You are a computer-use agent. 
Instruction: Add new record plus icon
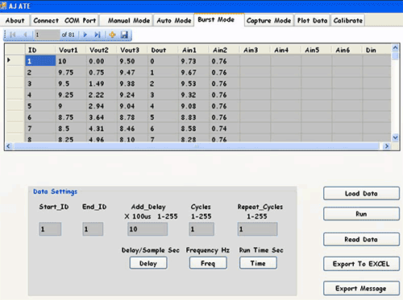tap(112, 35)
